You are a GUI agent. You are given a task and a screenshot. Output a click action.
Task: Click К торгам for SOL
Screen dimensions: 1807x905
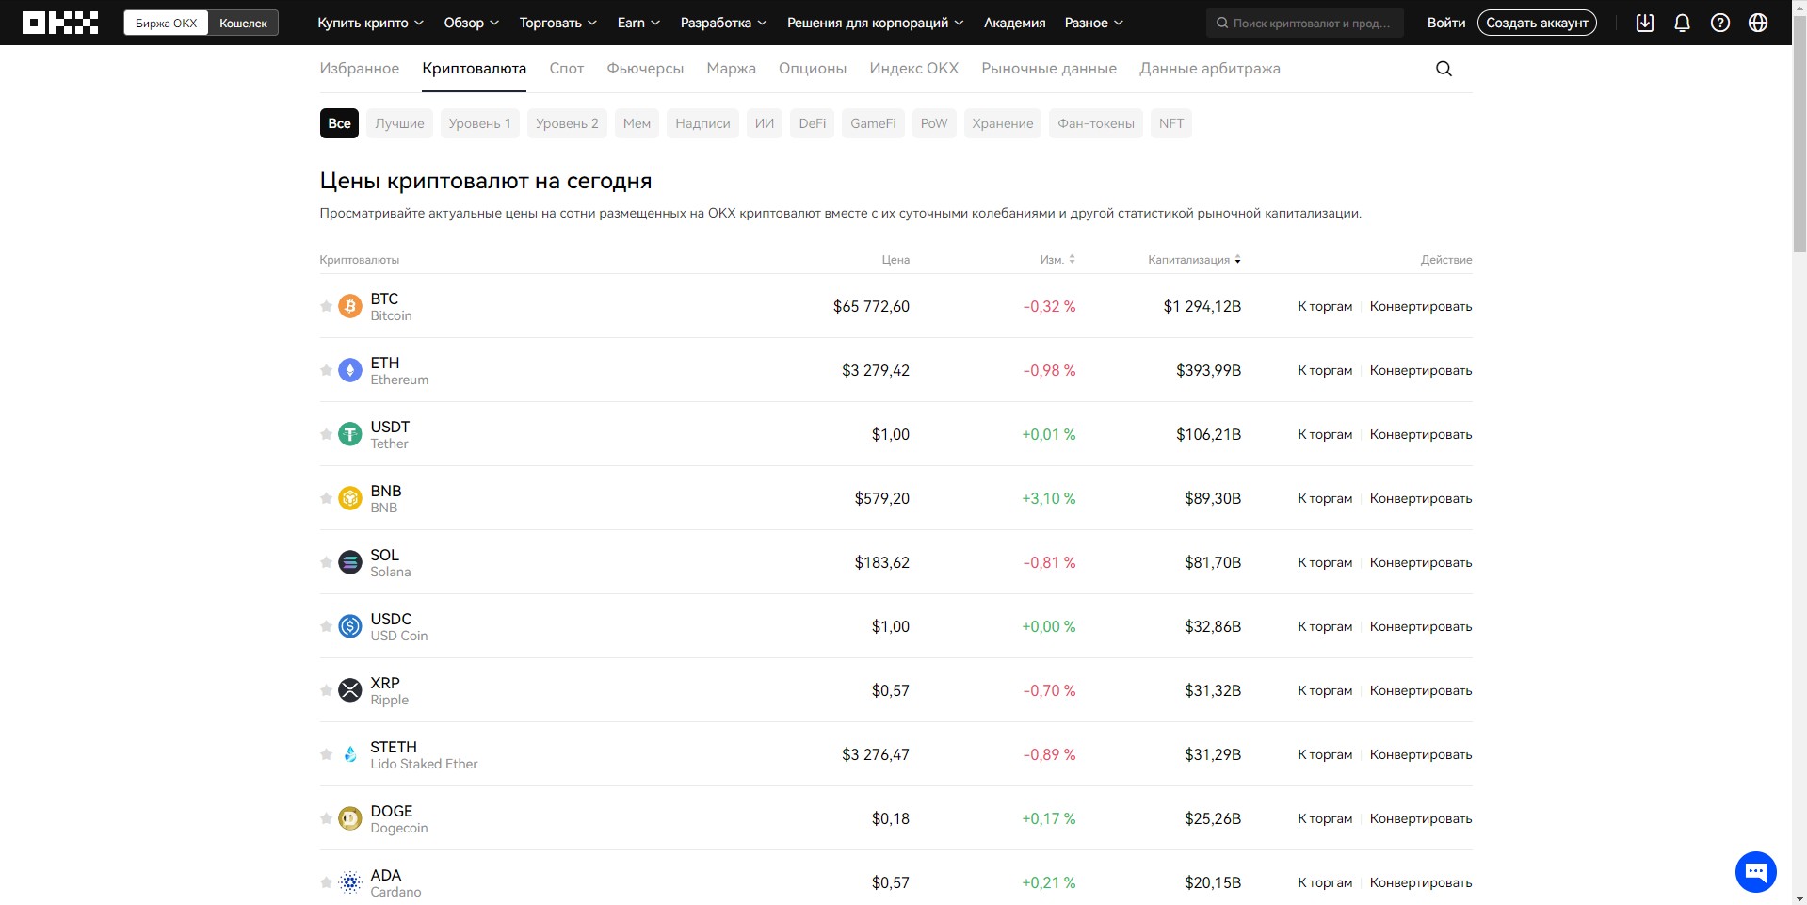1325,562
